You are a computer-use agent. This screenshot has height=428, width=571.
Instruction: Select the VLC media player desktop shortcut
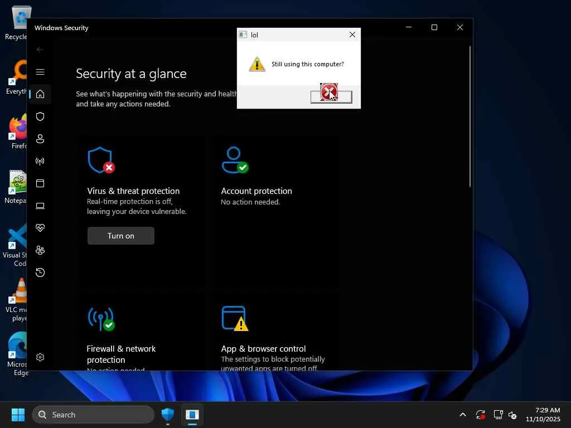click(x=16, y=300)
